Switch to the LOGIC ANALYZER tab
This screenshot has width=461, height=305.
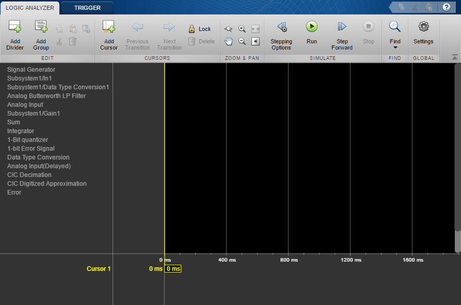[30, 8]
